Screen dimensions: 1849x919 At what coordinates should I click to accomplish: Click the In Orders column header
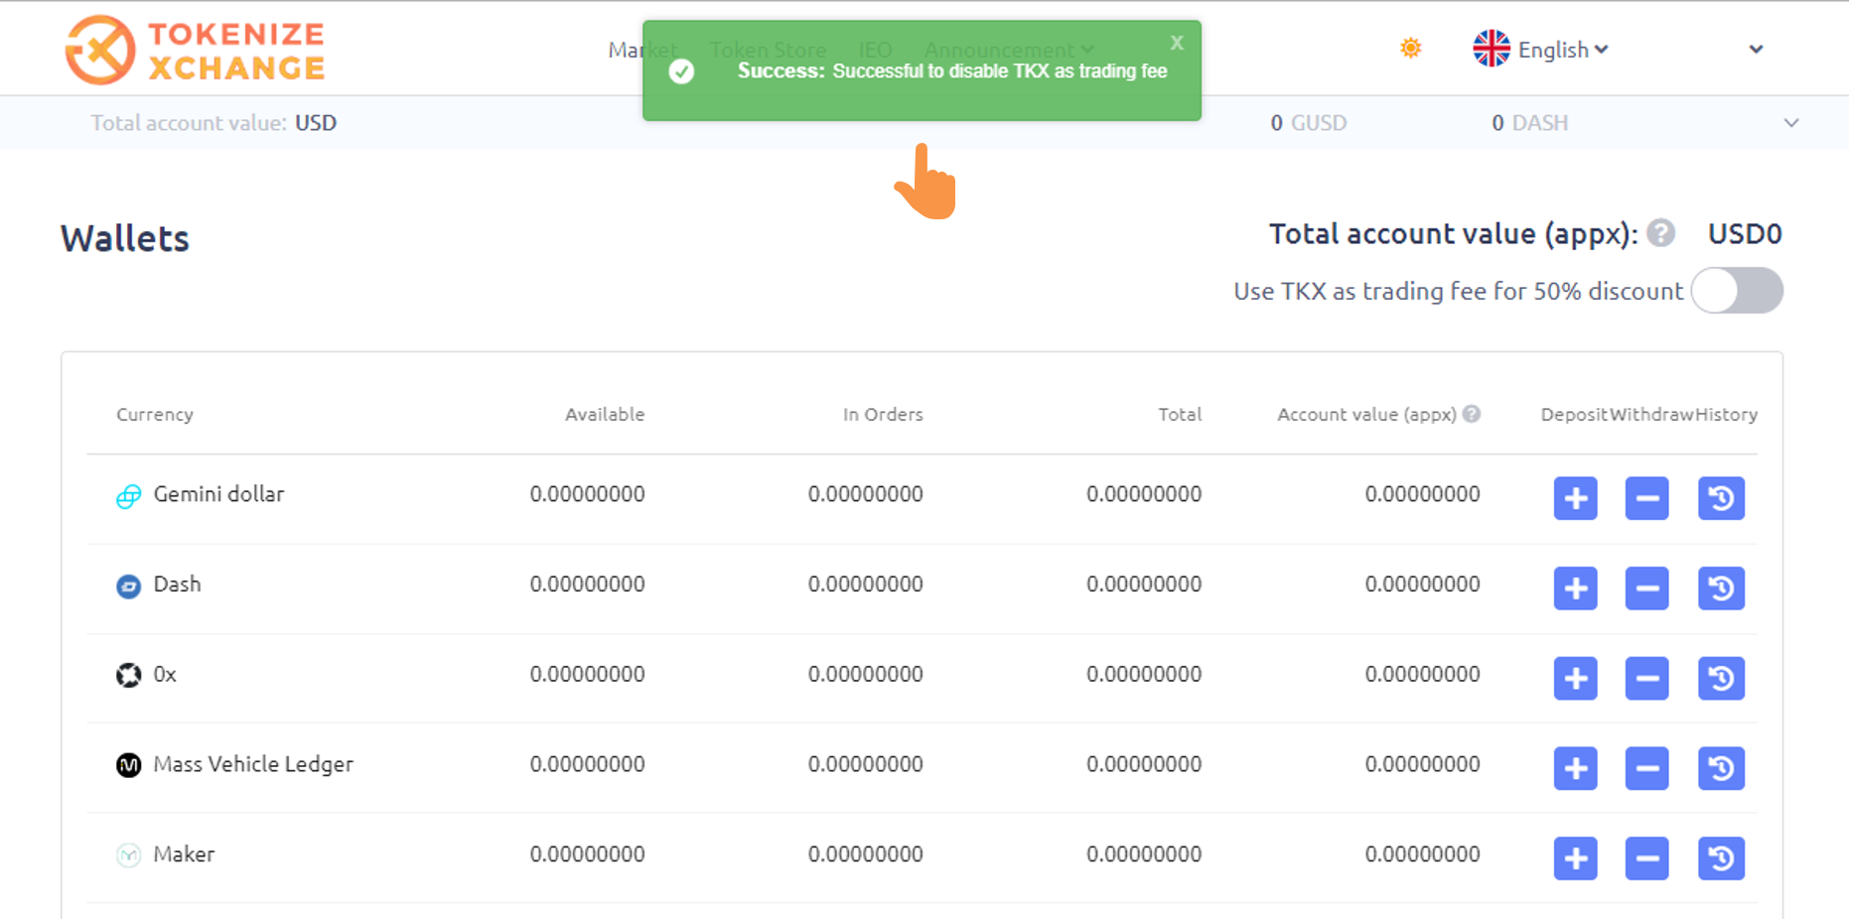(x=883, y=415)
